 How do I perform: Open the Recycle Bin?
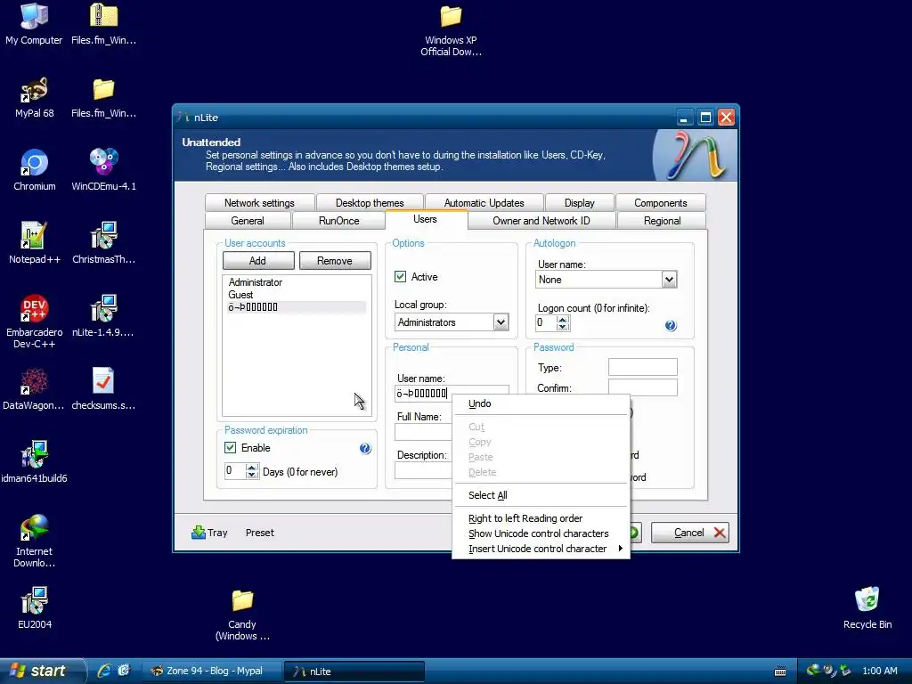coord(867,607)
